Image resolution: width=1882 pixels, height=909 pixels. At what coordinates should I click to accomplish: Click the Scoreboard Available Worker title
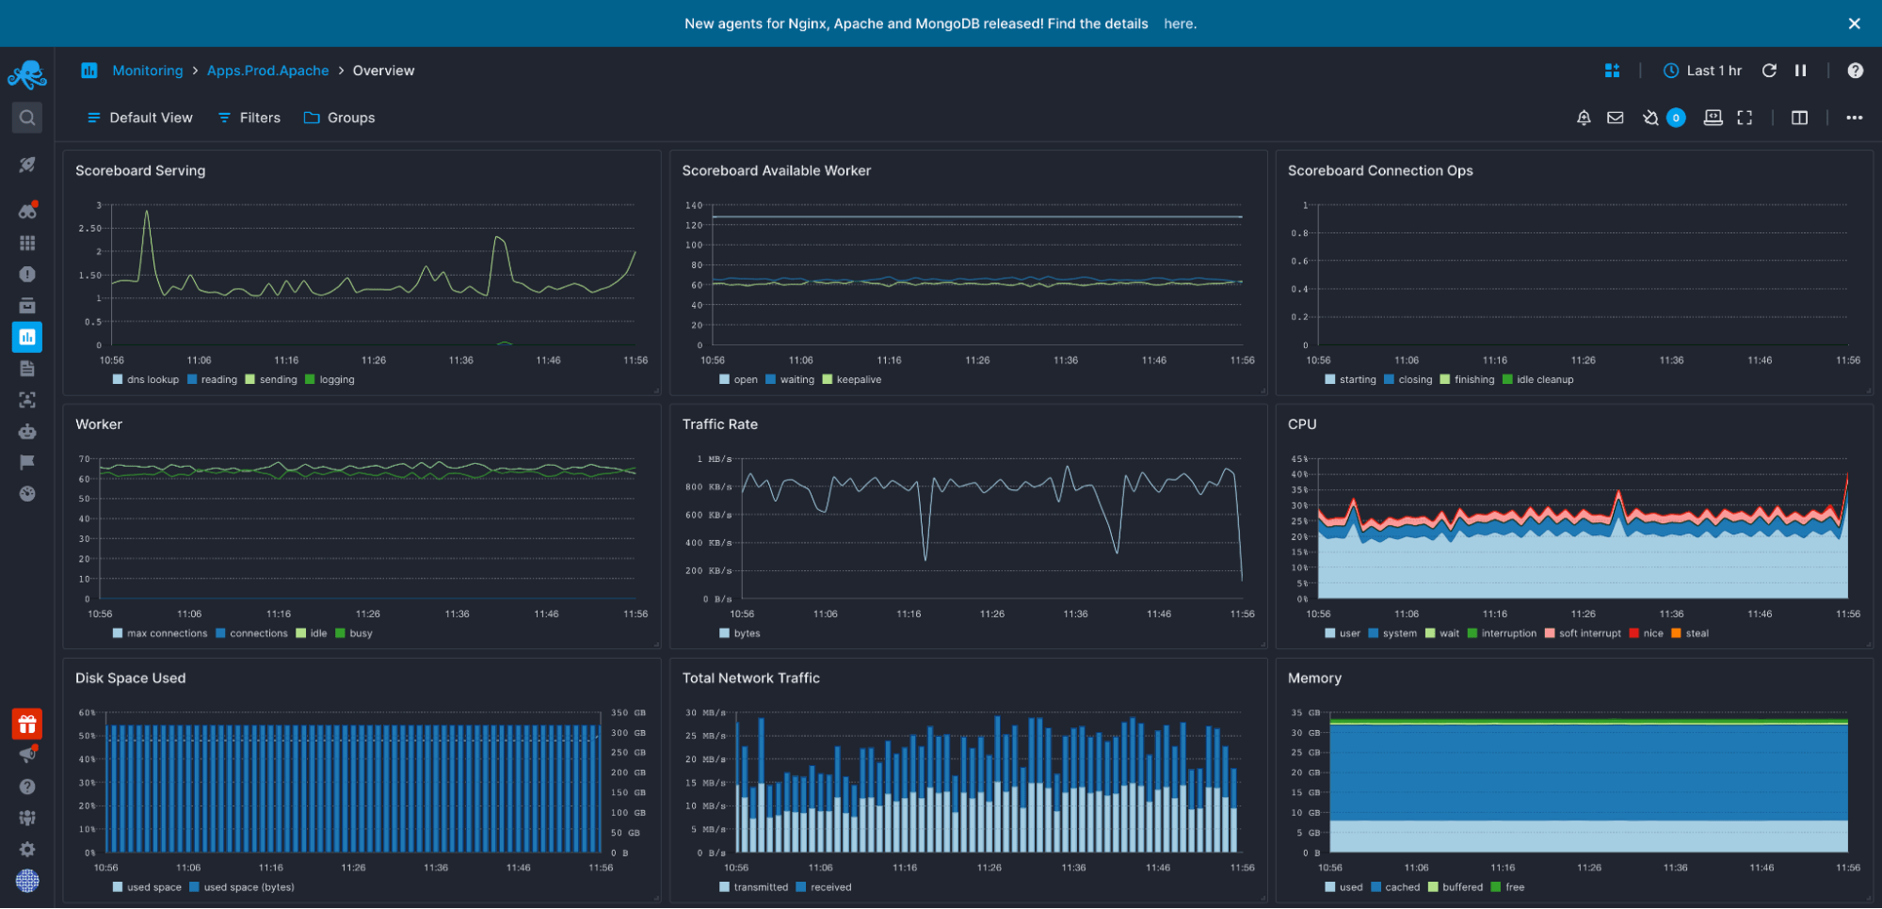tap(777, 170)
